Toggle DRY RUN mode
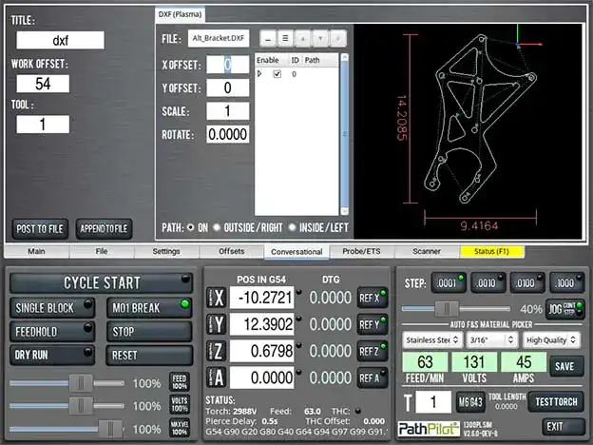This screenshot has width=593, height=445. 52,356
